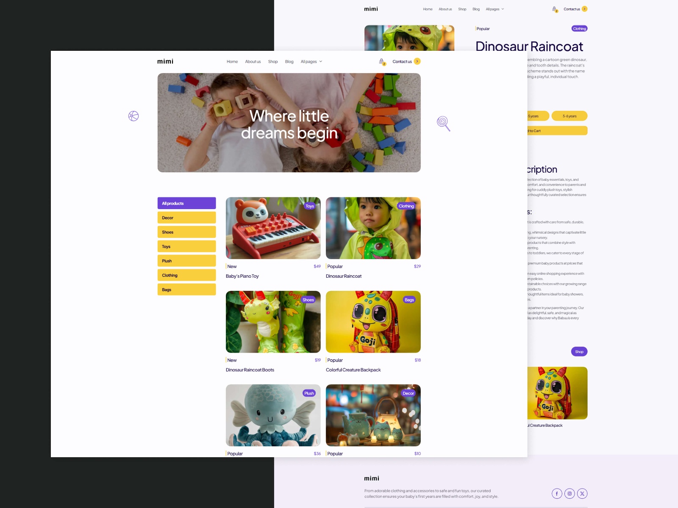Select the Toys filter in the sidebar

point(186,246)
